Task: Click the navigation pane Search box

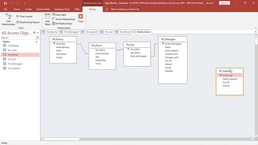Action: point(18,37)
